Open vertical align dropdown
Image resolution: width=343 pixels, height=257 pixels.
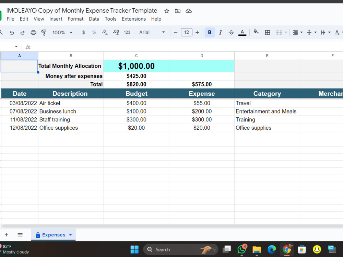(x=311, y=32)
